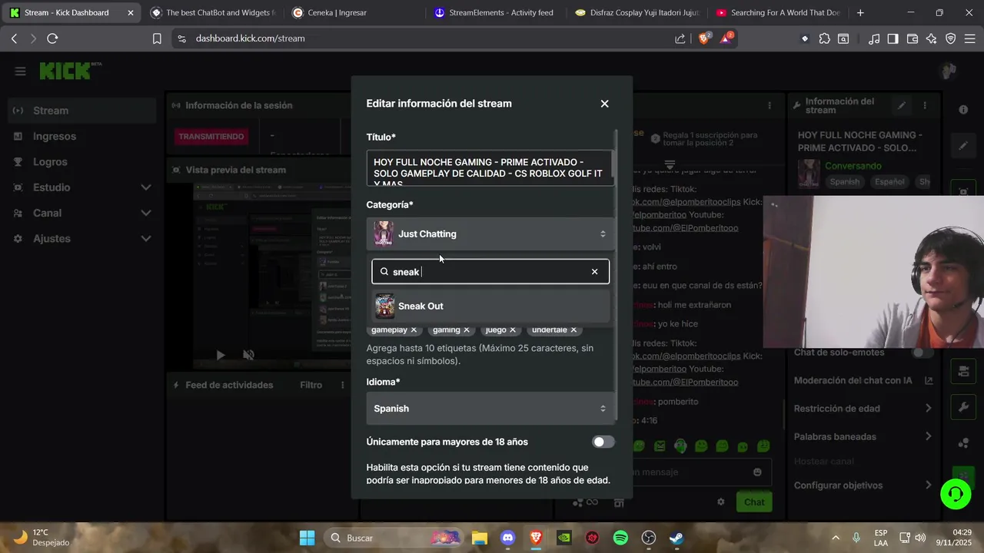Open browser extensions puzzle icon
This screenshot has height=553, width=984.
pos(824,38)
